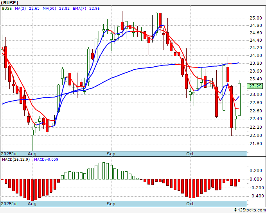266x213 pixels.
Task: Click the 22.80 price axis label
Action: coord(256,103)
